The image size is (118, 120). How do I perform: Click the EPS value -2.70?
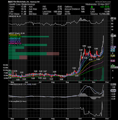(x=59, y=9)
